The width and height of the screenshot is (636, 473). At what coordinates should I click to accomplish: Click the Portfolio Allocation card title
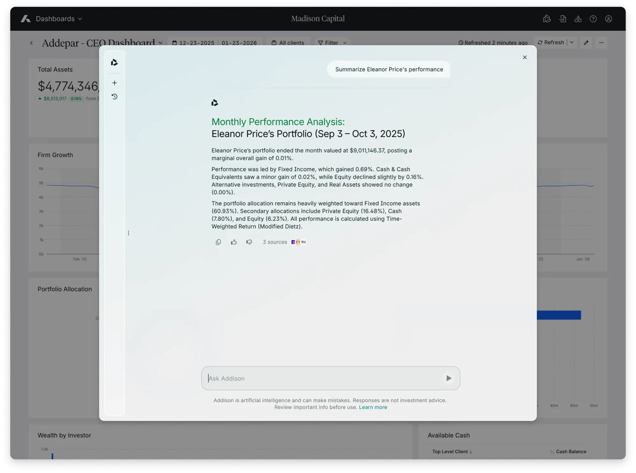click(x=65, y=289)
